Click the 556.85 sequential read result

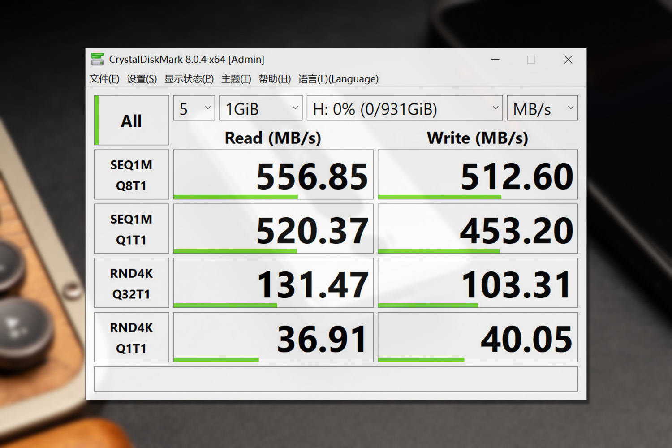coord(273,175)
